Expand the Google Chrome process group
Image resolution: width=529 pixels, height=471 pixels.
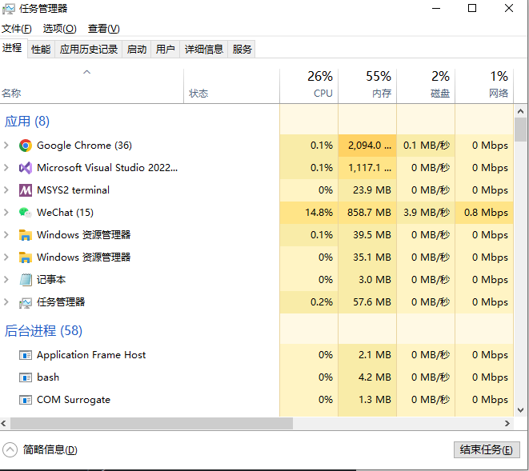click(x=6, y=146)
